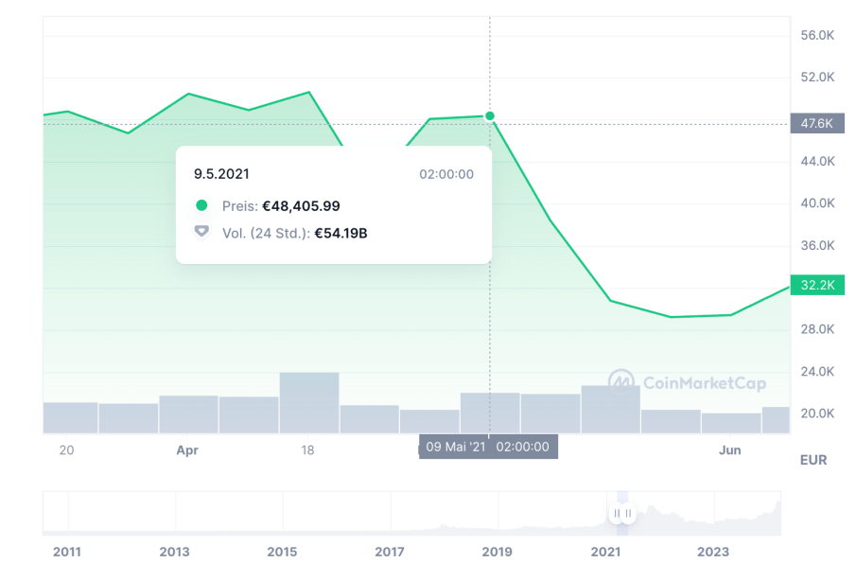The width and height of the screenshot is (856, 580).
Task: Click the green data point on price line
Action: tap(490, 116)
